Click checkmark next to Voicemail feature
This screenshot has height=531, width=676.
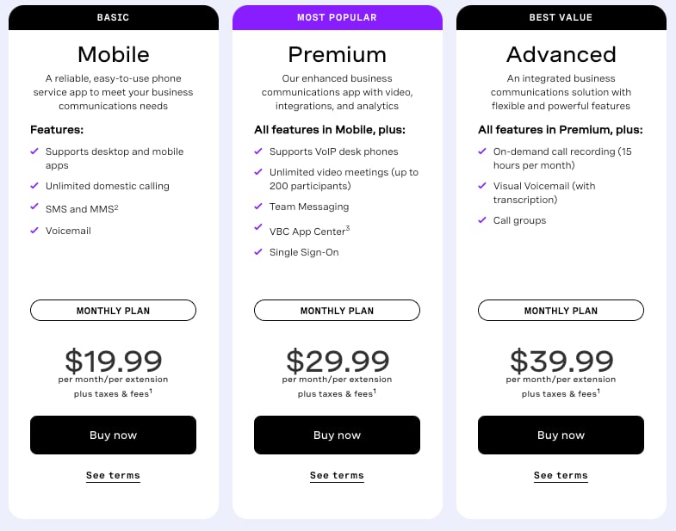pos(34,230)
